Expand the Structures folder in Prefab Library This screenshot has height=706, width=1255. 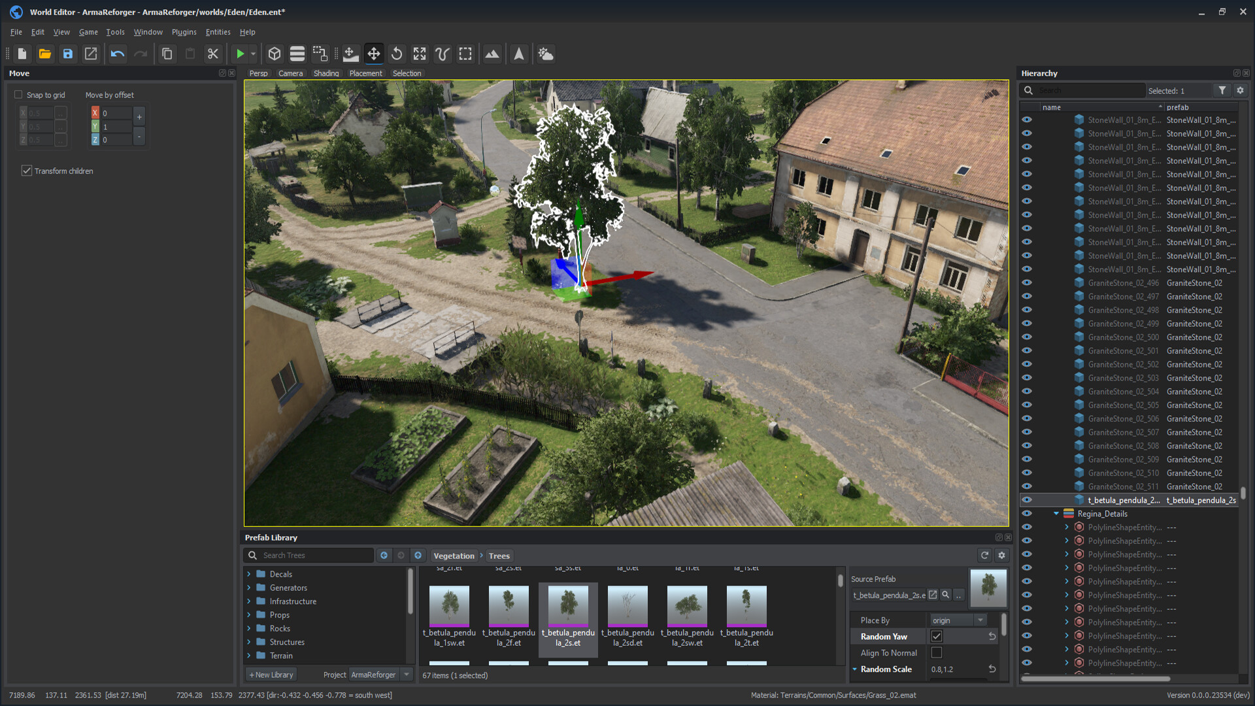click(250, 642)
